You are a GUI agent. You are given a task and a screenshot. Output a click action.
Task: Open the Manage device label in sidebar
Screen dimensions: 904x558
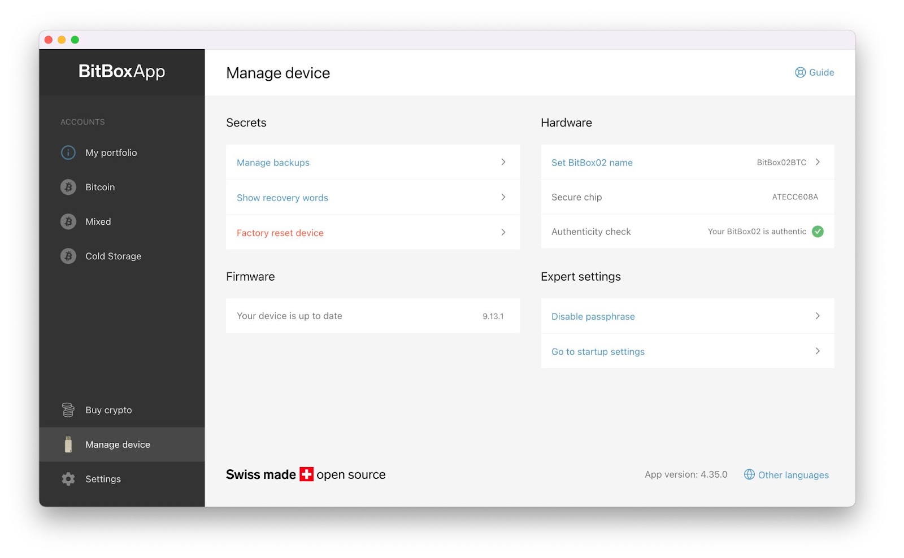pyautogui.click(x=118, y=444)
